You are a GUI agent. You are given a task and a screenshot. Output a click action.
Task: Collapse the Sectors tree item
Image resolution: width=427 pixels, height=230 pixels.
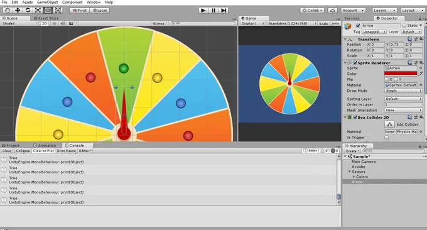[349, 172]
